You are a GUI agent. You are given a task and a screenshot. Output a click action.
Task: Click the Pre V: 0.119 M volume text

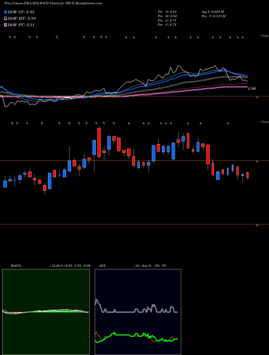click(x=214, y=16)
